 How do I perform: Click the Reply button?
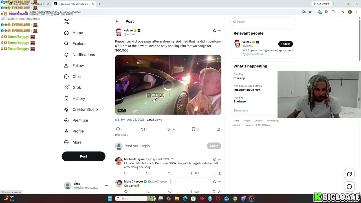click(x=214, y=146)
